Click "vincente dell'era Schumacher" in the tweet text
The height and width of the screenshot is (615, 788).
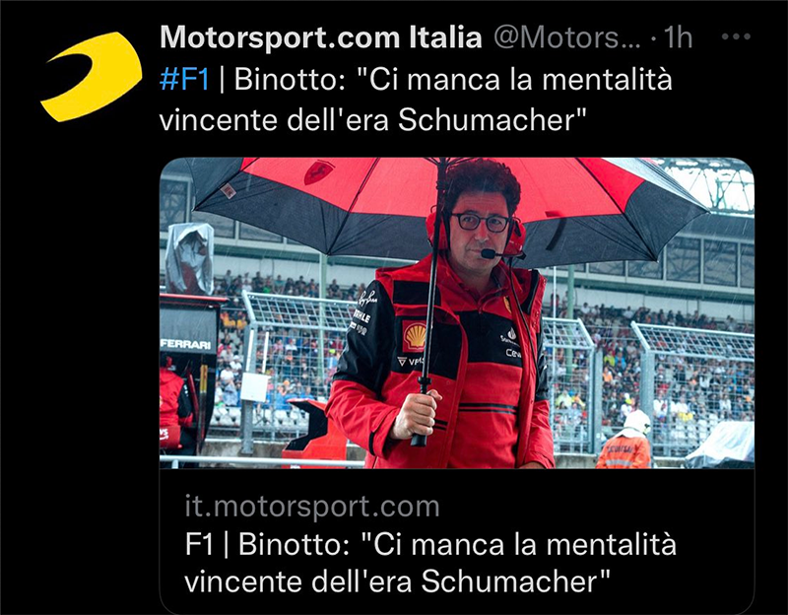tap(373, 120)
